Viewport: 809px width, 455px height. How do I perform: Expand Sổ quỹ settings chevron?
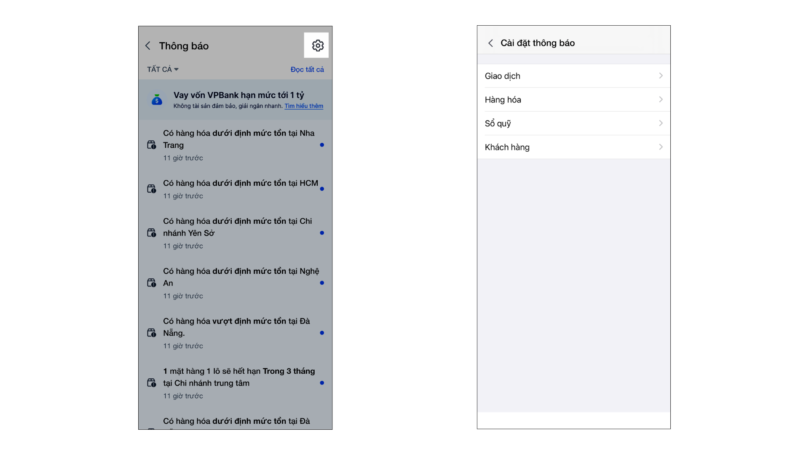coord(661,123)
